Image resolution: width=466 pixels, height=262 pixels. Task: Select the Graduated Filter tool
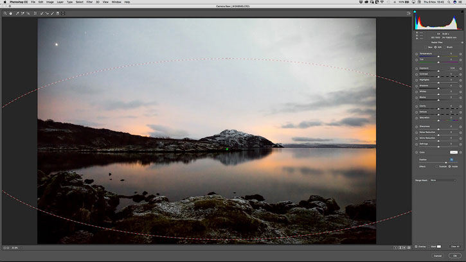[58, 13]
